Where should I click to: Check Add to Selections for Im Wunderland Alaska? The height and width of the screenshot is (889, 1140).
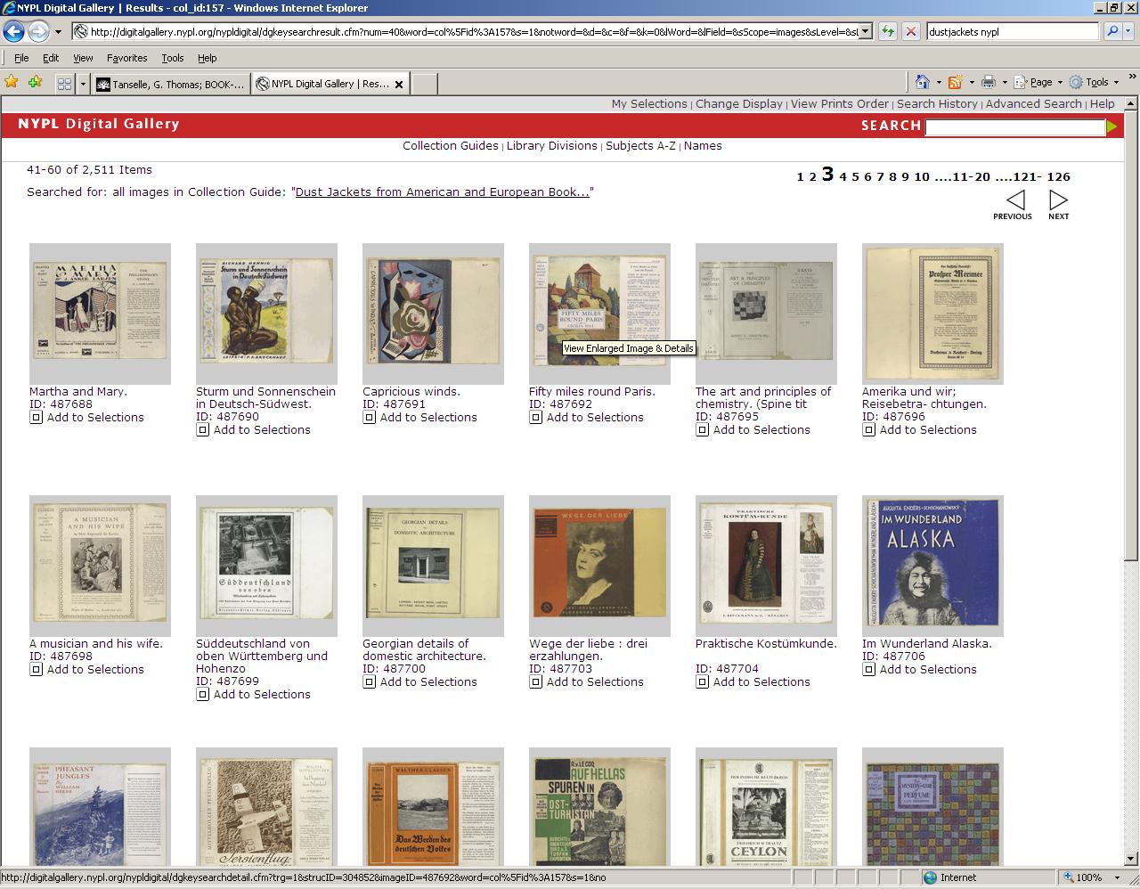(x=868, y=669)
